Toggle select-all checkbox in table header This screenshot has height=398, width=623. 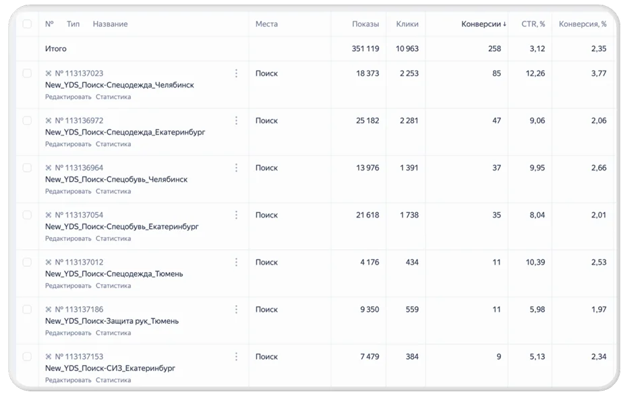pyautogui.click(x=27, y=24)
